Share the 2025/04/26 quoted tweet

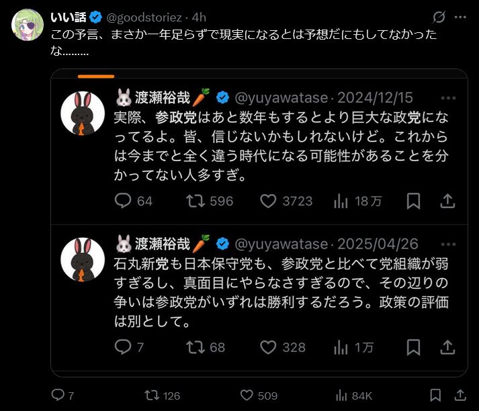447,347
